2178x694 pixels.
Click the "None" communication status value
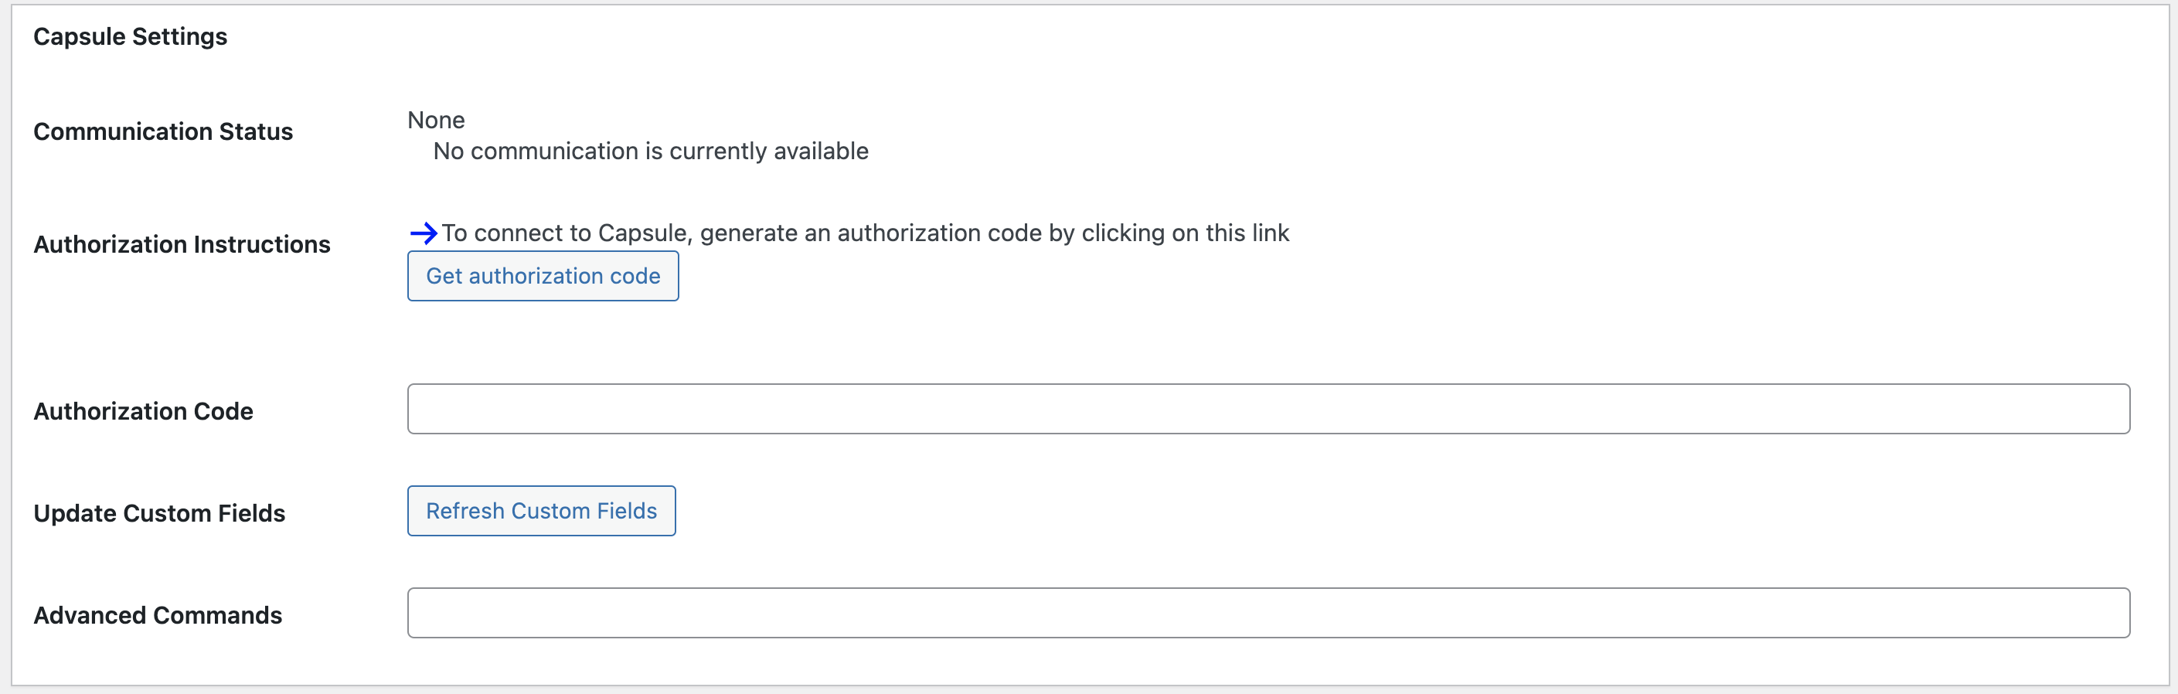pyautogui.click(x=436, y=120)
